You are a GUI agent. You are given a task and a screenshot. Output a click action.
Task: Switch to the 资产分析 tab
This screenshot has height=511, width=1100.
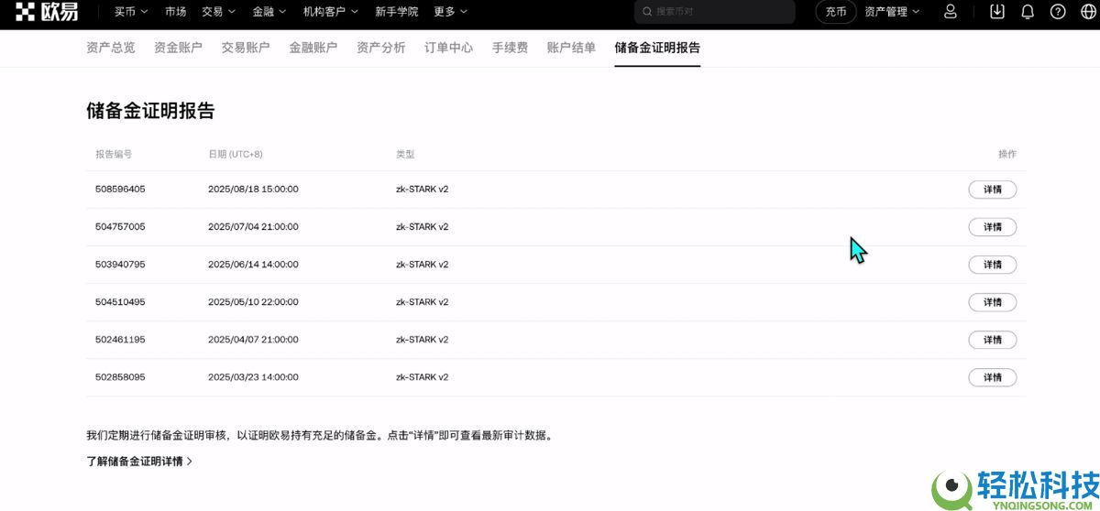coord(380,48)
